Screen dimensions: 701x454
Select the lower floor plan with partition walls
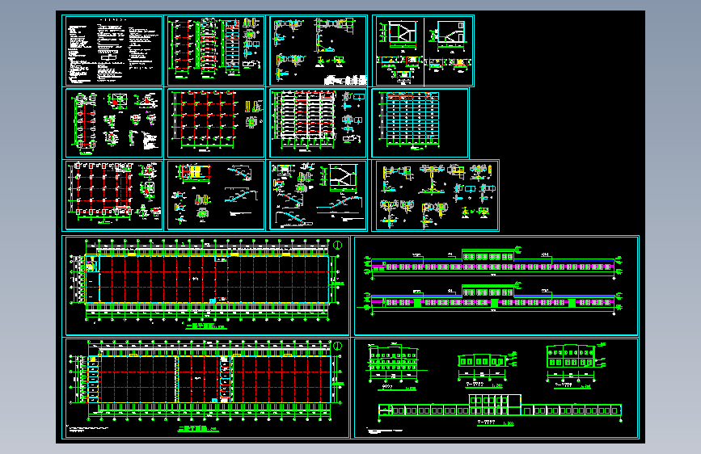207,388
